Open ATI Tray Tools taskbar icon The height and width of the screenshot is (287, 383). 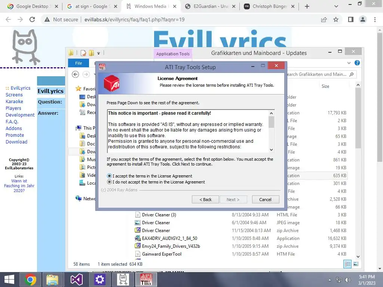point(146,280)
